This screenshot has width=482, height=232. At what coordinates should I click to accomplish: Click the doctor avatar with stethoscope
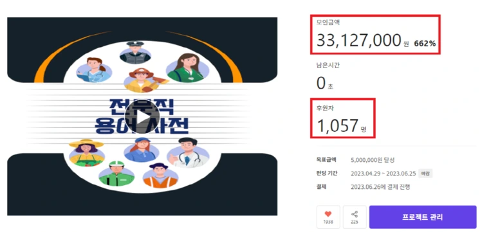[x=185, y=153]
